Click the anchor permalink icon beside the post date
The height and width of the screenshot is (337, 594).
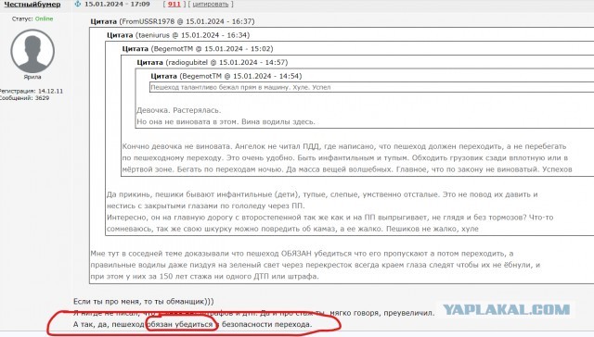[x=78, y=4]
